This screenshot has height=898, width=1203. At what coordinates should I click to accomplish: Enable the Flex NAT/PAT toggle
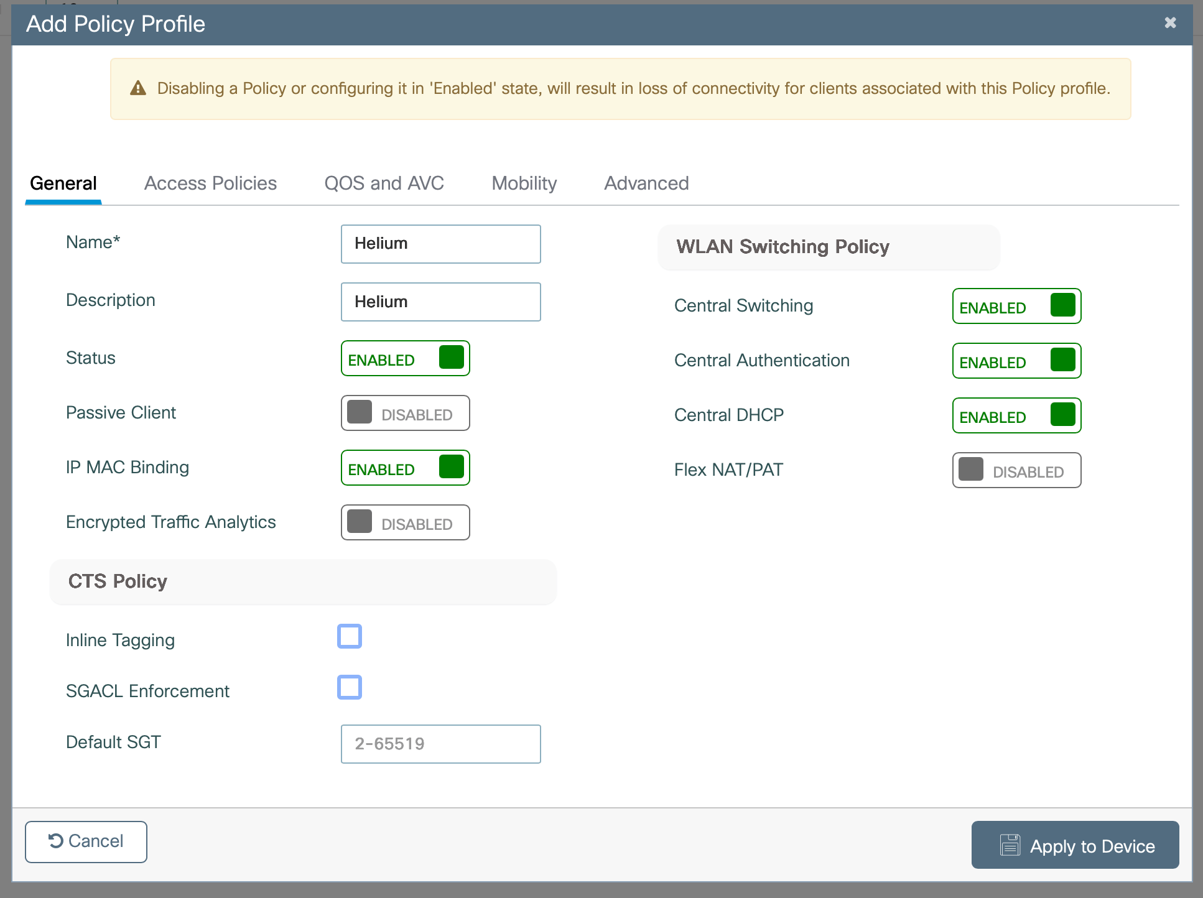pos(1016,471)
